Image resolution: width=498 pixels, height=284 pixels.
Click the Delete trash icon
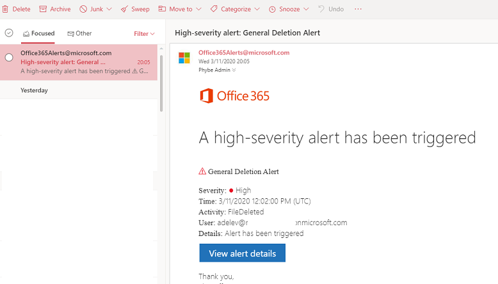point(5,9)
